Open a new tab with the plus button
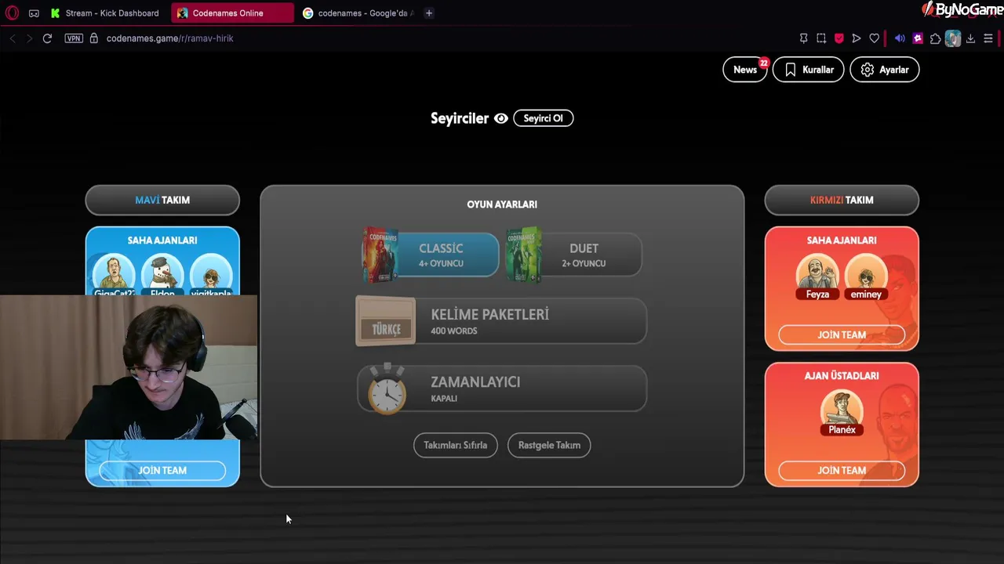 tap(429, 13)
